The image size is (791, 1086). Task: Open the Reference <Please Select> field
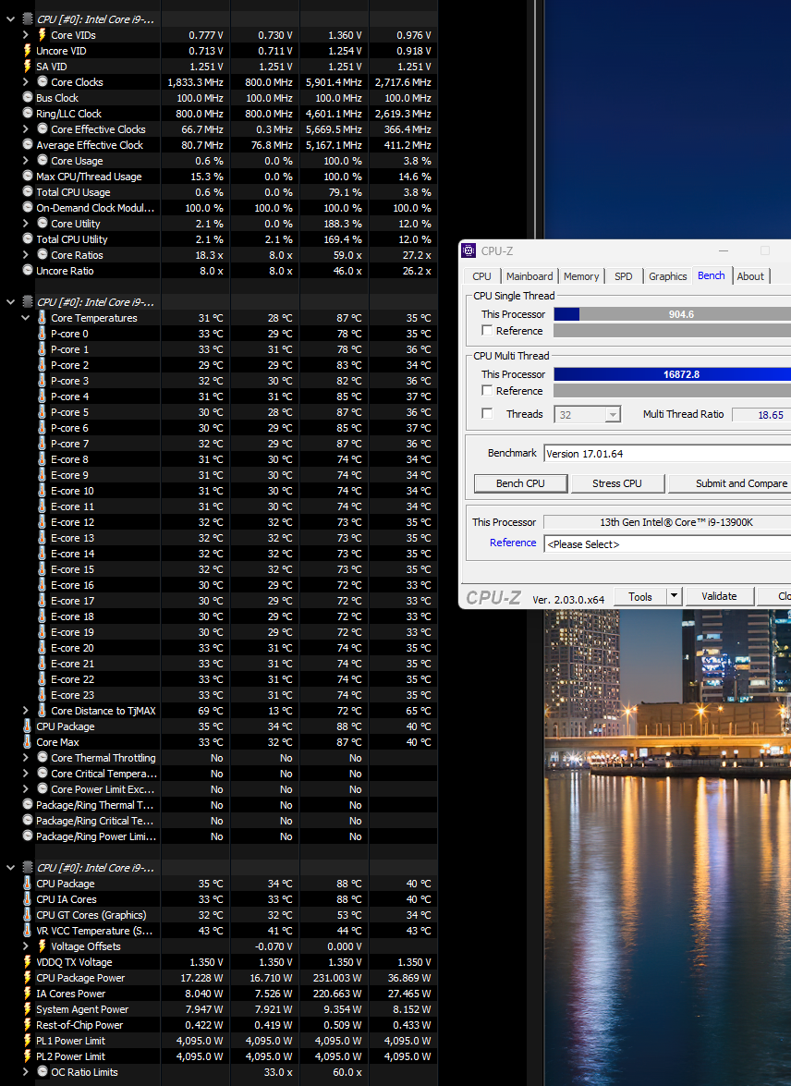[667, 544]
